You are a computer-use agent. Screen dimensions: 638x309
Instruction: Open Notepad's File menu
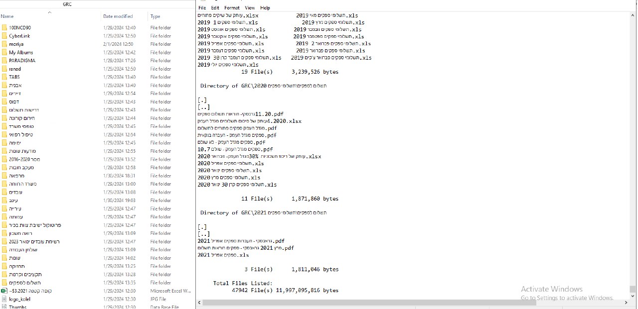tap(202, 8)
